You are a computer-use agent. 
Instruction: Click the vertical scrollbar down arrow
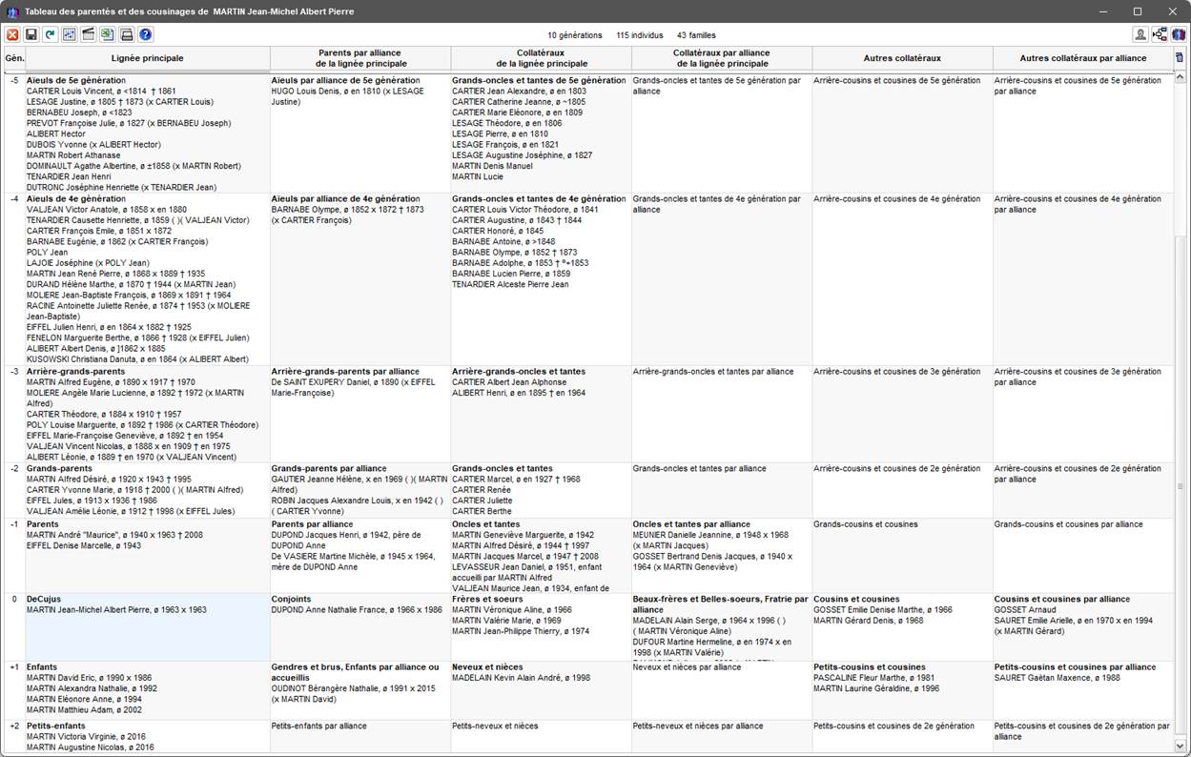pos(1180,747)
